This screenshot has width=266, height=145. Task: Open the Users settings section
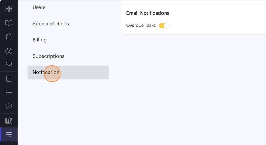[x=39, y=7]
